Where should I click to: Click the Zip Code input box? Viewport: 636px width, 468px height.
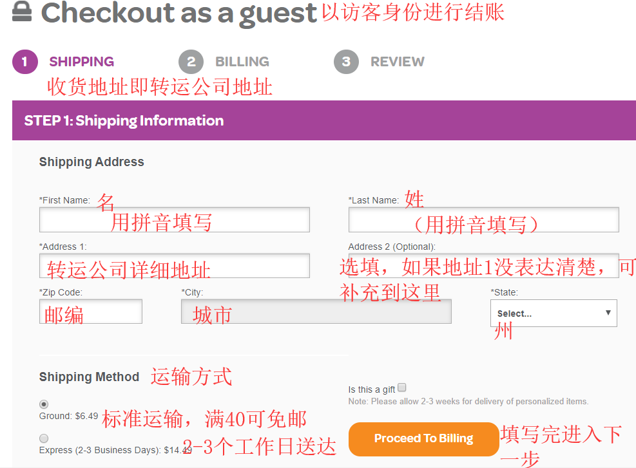[x=91, y=312]
